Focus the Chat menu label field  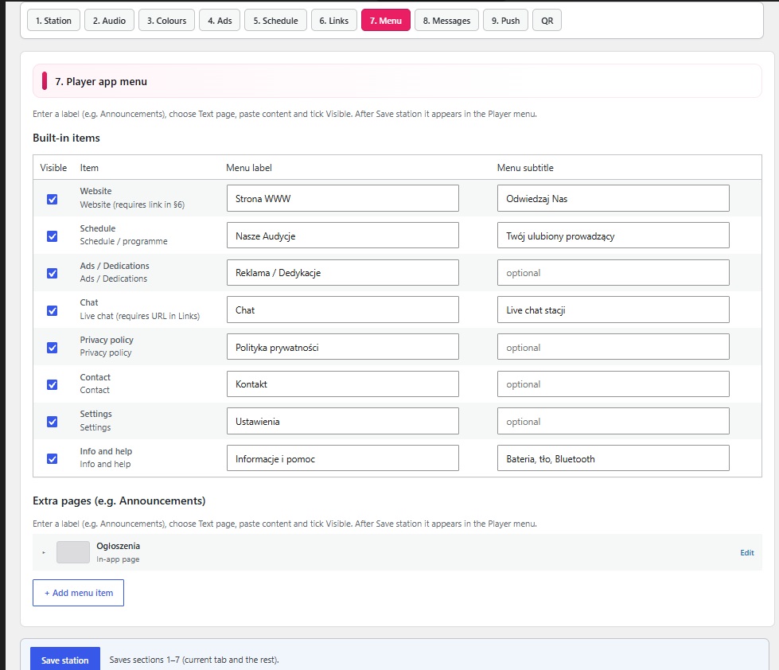pos(343,310)
